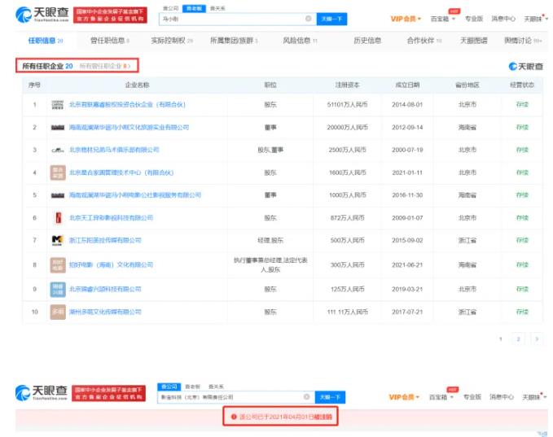This screenshot has height=437, width=553.
Task: Select the 查公司 tab above the top search box
Action: pos(171,8)
